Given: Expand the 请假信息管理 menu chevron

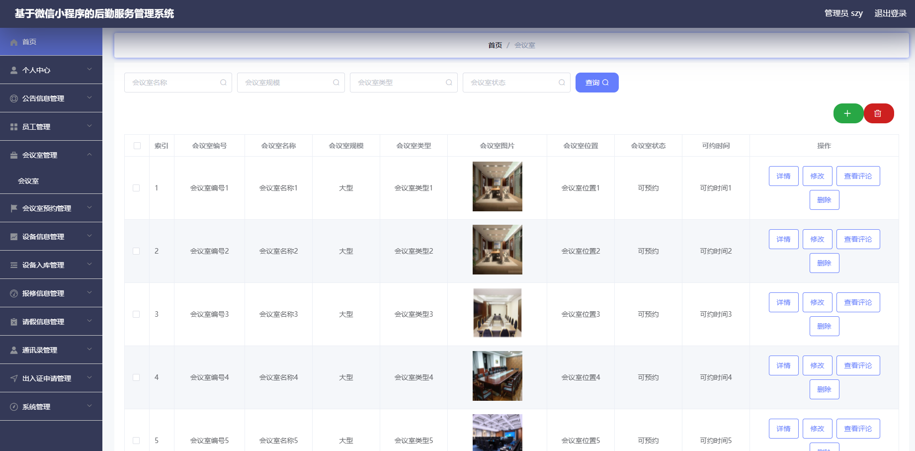Looking at the screenshot, I should [89, 321].
